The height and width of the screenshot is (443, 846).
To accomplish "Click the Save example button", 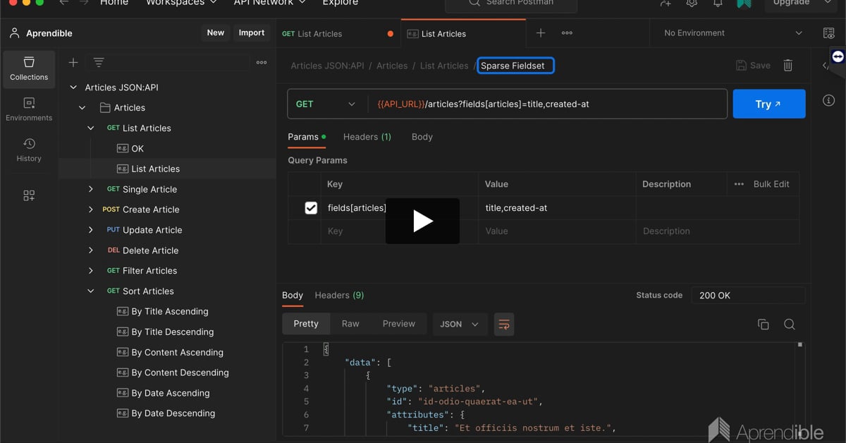I will click(x=753, y=65).
